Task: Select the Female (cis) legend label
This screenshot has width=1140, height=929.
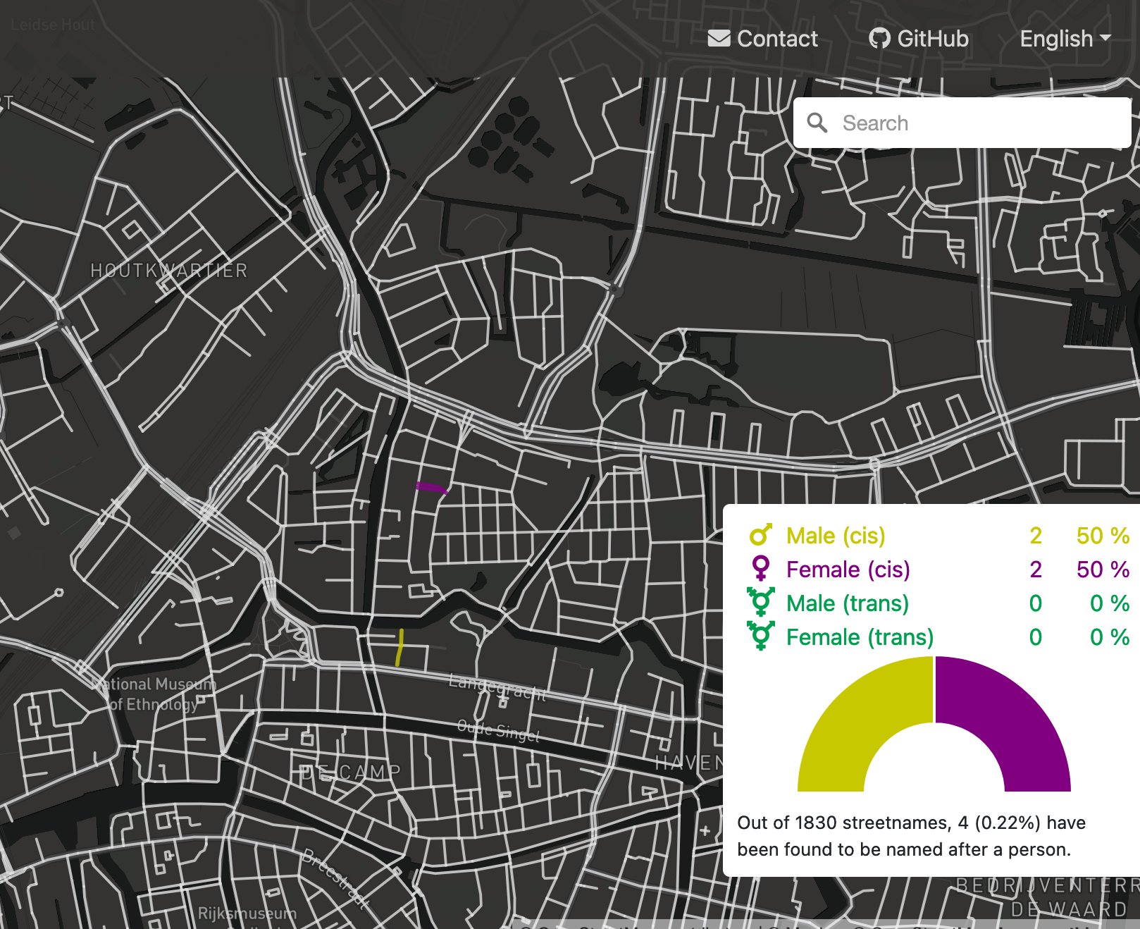Action: coord(848,570)
